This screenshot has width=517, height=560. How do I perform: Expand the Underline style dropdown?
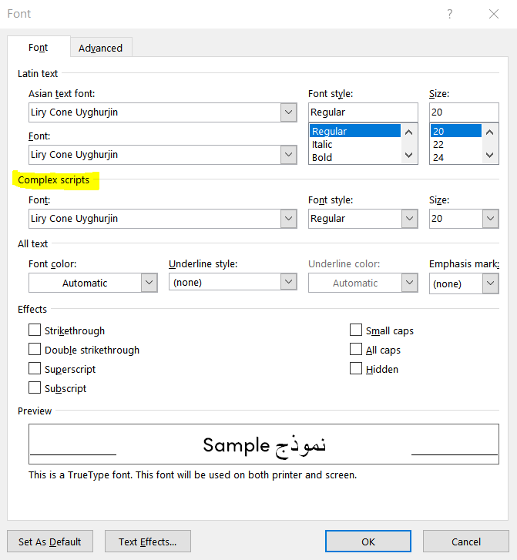click(x=288, y=283)
